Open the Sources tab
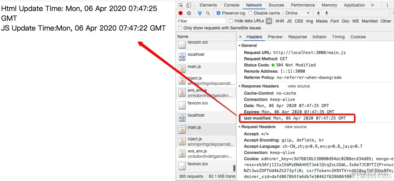 276,5
